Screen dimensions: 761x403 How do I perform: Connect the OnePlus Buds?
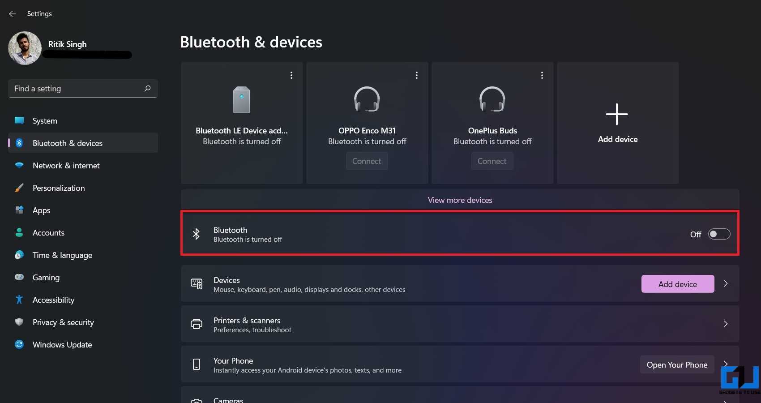pos(492,161)
